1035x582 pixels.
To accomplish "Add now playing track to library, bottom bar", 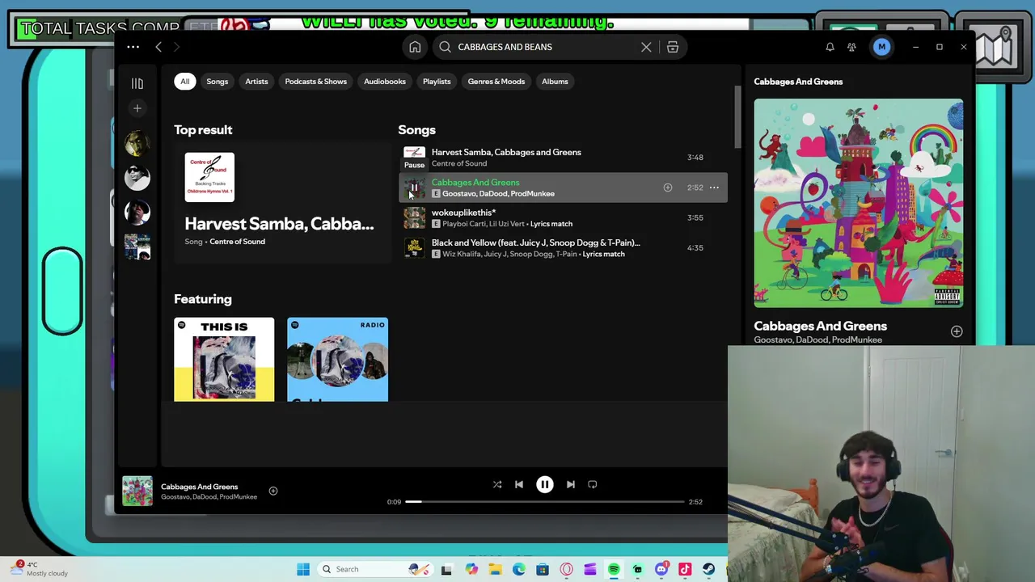I will click(273, 491).
